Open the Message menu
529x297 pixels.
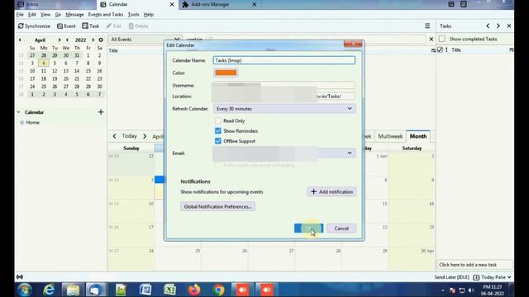(74, 15)
